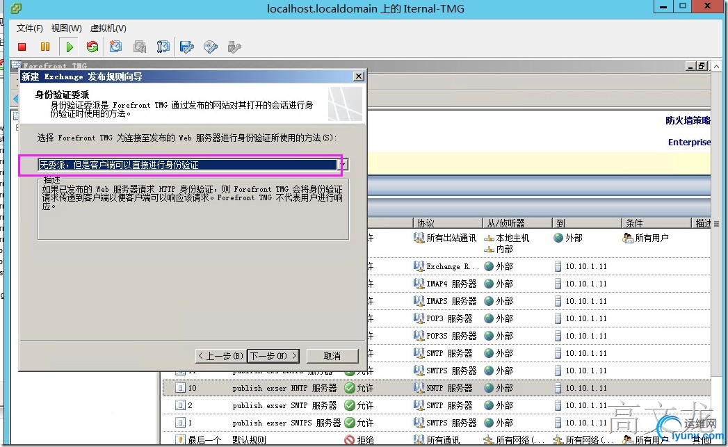Power on the VM with the green play icon
This screenshot has width=728, height=447.
(x=69, y=47)
